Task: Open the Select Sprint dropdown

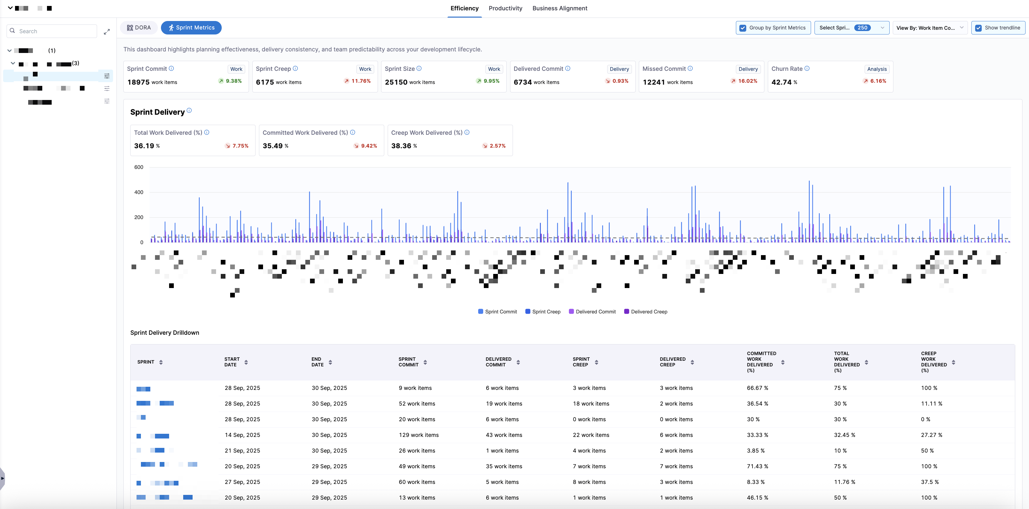Action: tap(851, 28)
